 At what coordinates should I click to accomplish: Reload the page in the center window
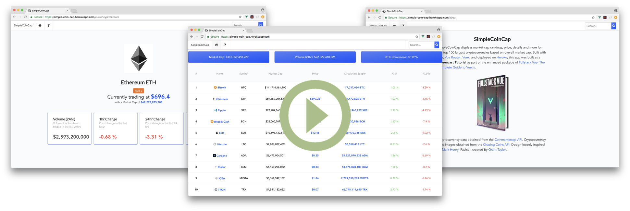[202, 37]
